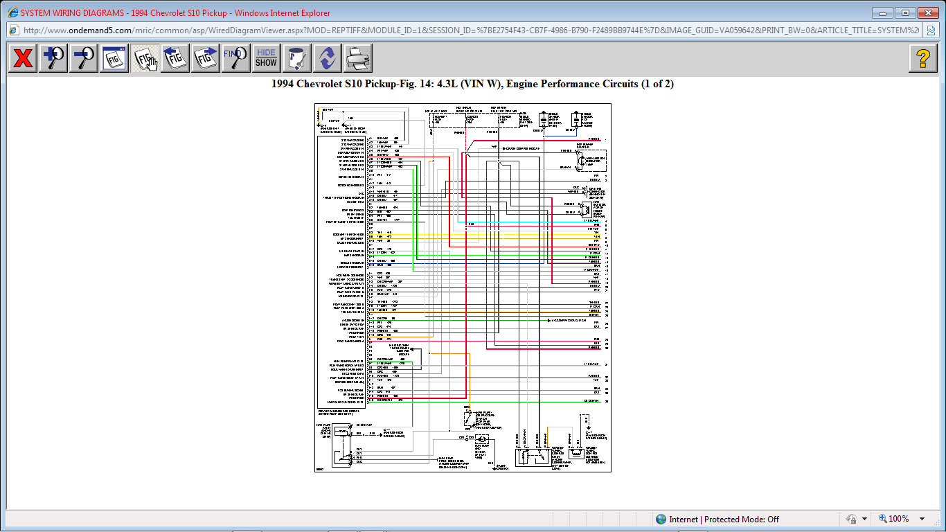Click the 100% zoom level button

[895, 519]
